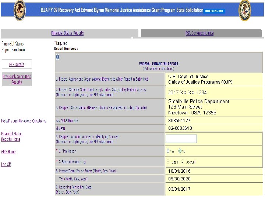The height and width of the screenshot is (198, 265).
Task: Click the U.S. Dept. of Justice text
Action: click(188, 77)
